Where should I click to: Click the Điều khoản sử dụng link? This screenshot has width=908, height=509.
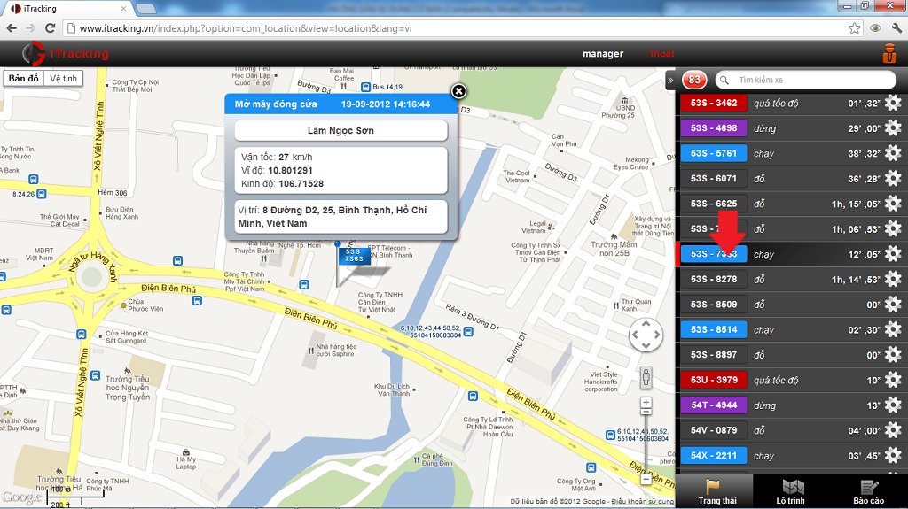pyautogui.click(x=642, y=502)
